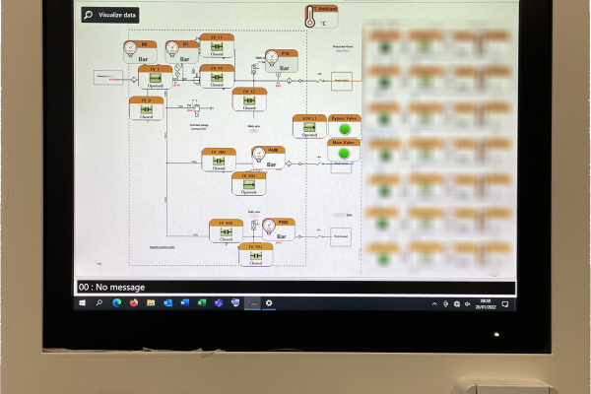The width and height of the screenshot is (591, 394).
Task: Toggle the EV_900 closed valve
Action: coord(227,231)
